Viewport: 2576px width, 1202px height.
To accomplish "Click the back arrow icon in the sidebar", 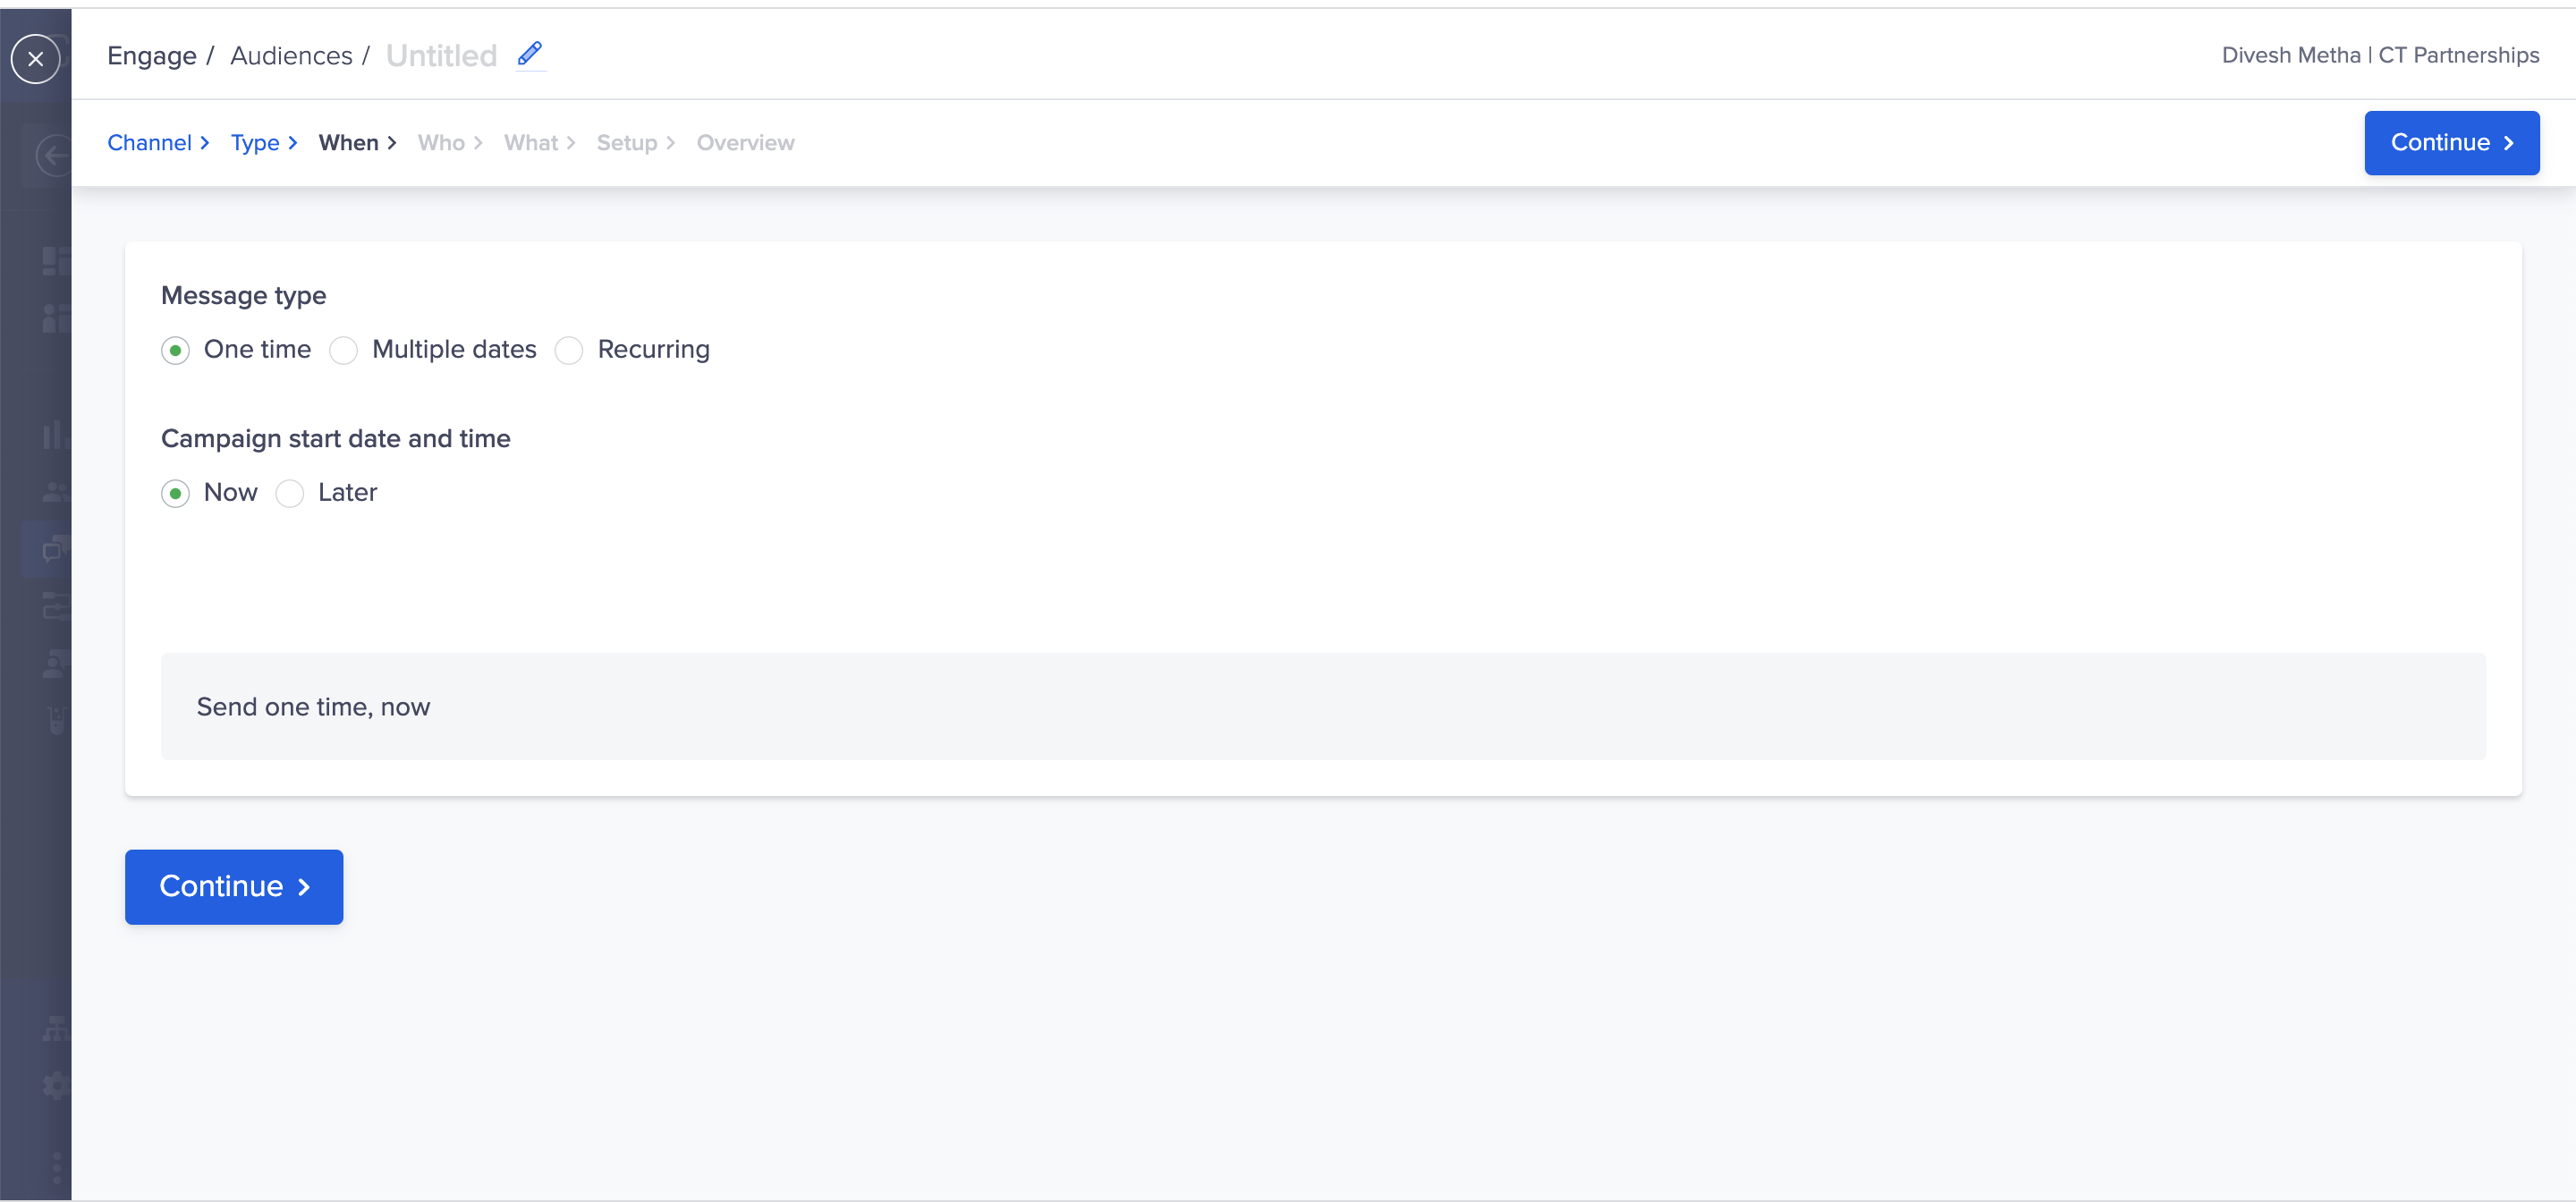I will click(x=54, y=155).
